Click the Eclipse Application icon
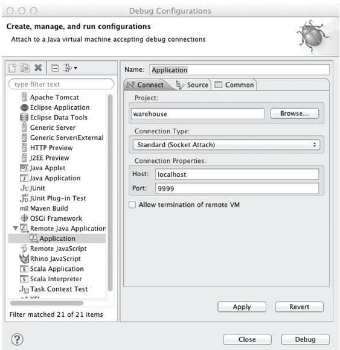The width and height of the screenshot is (340, 350). (24, 107)
